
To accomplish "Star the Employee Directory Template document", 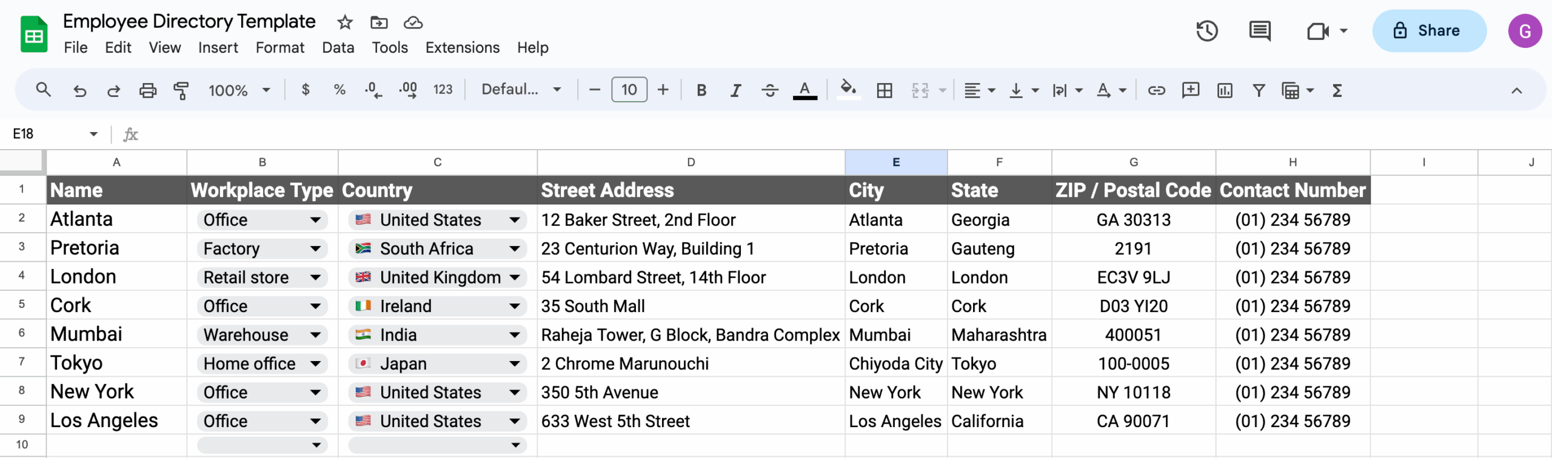I will pyautogui.click(x=345, y=23).
